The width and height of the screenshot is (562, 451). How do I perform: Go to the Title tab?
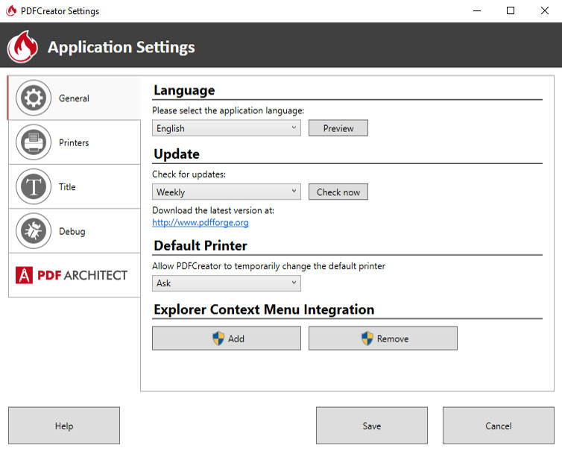click(x=75, y=186)
